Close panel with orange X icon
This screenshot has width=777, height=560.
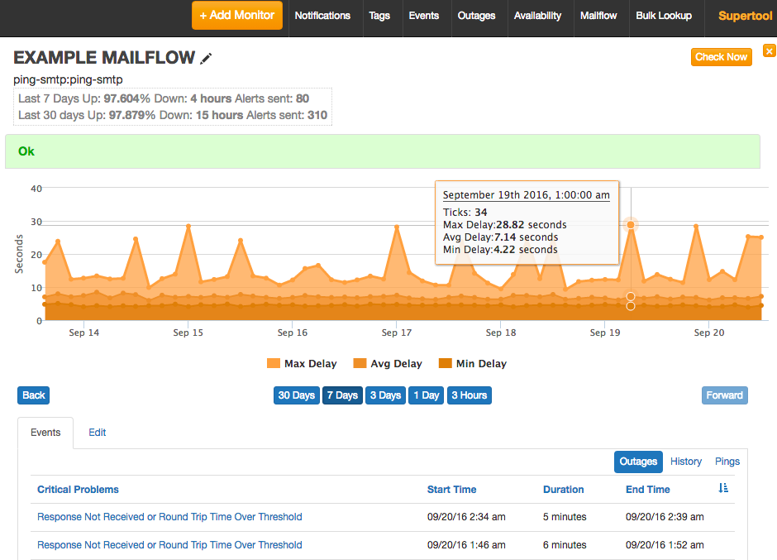(x=769, y=51)
